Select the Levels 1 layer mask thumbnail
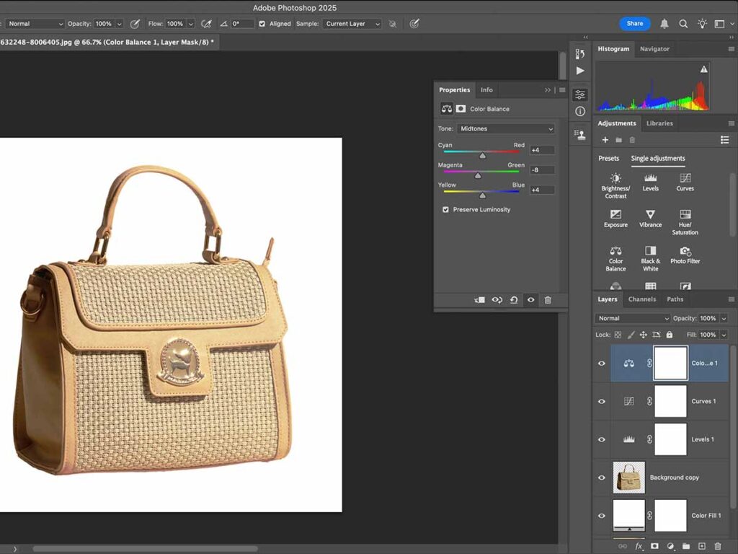This screenshot has width=738, height=554. point(671,439)
